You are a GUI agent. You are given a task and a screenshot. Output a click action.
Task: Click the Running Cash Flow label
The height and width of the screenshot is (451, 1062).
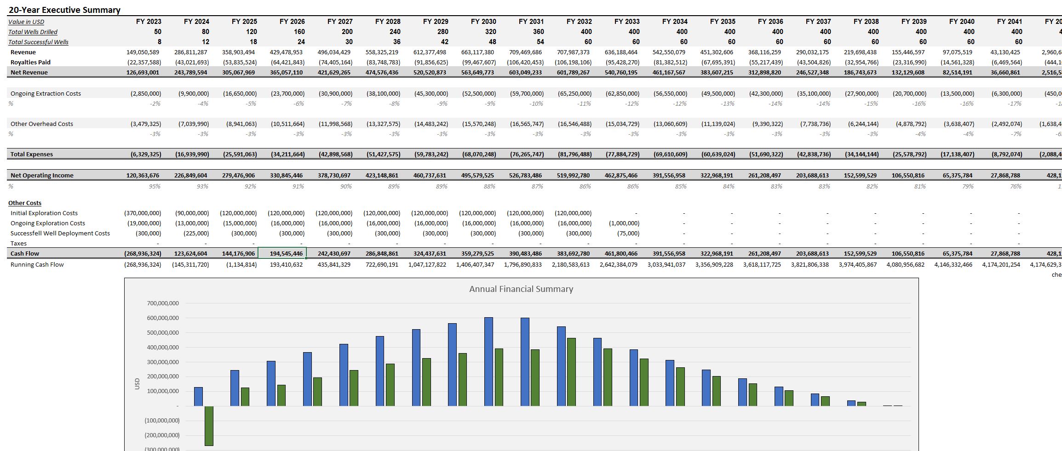click(x=37, y=264)
